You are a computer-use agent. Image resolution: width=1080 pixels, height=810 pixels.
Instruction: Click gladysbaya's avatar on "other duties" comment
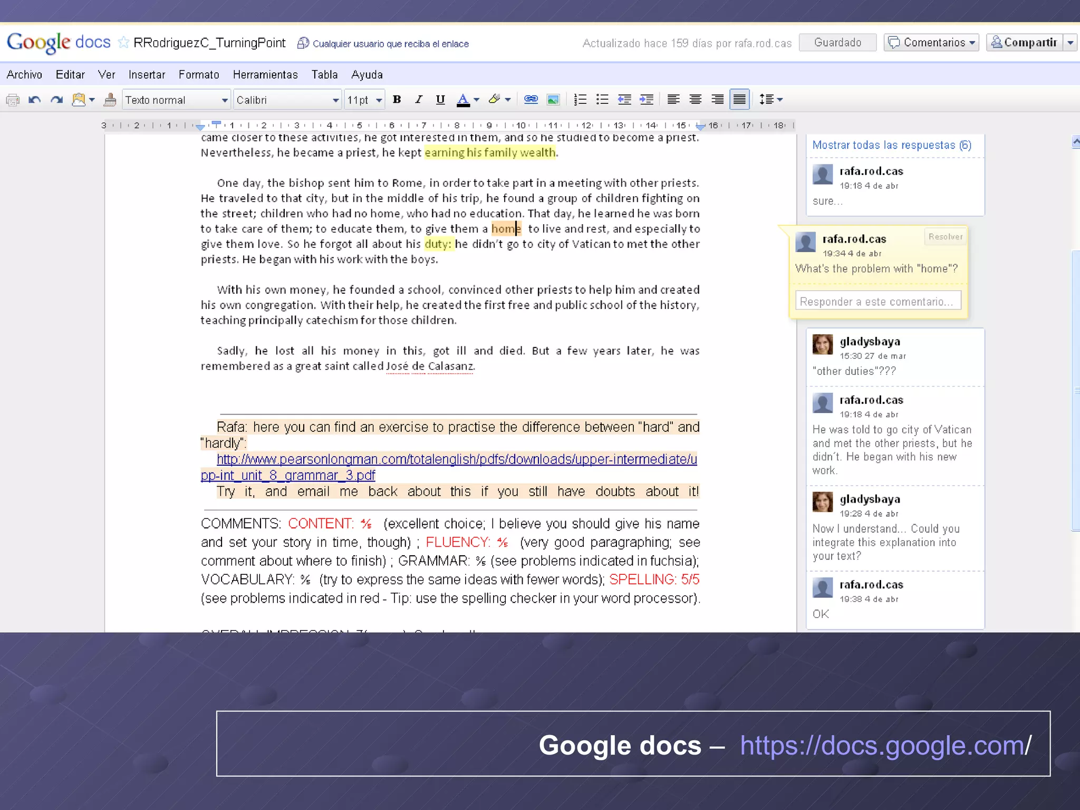point(823,344)
